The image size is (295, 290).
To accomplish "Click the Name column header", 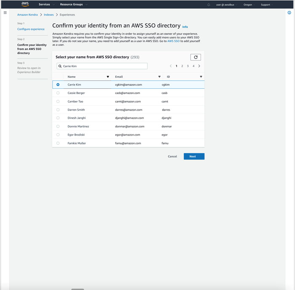I will (x=72, y=77).
